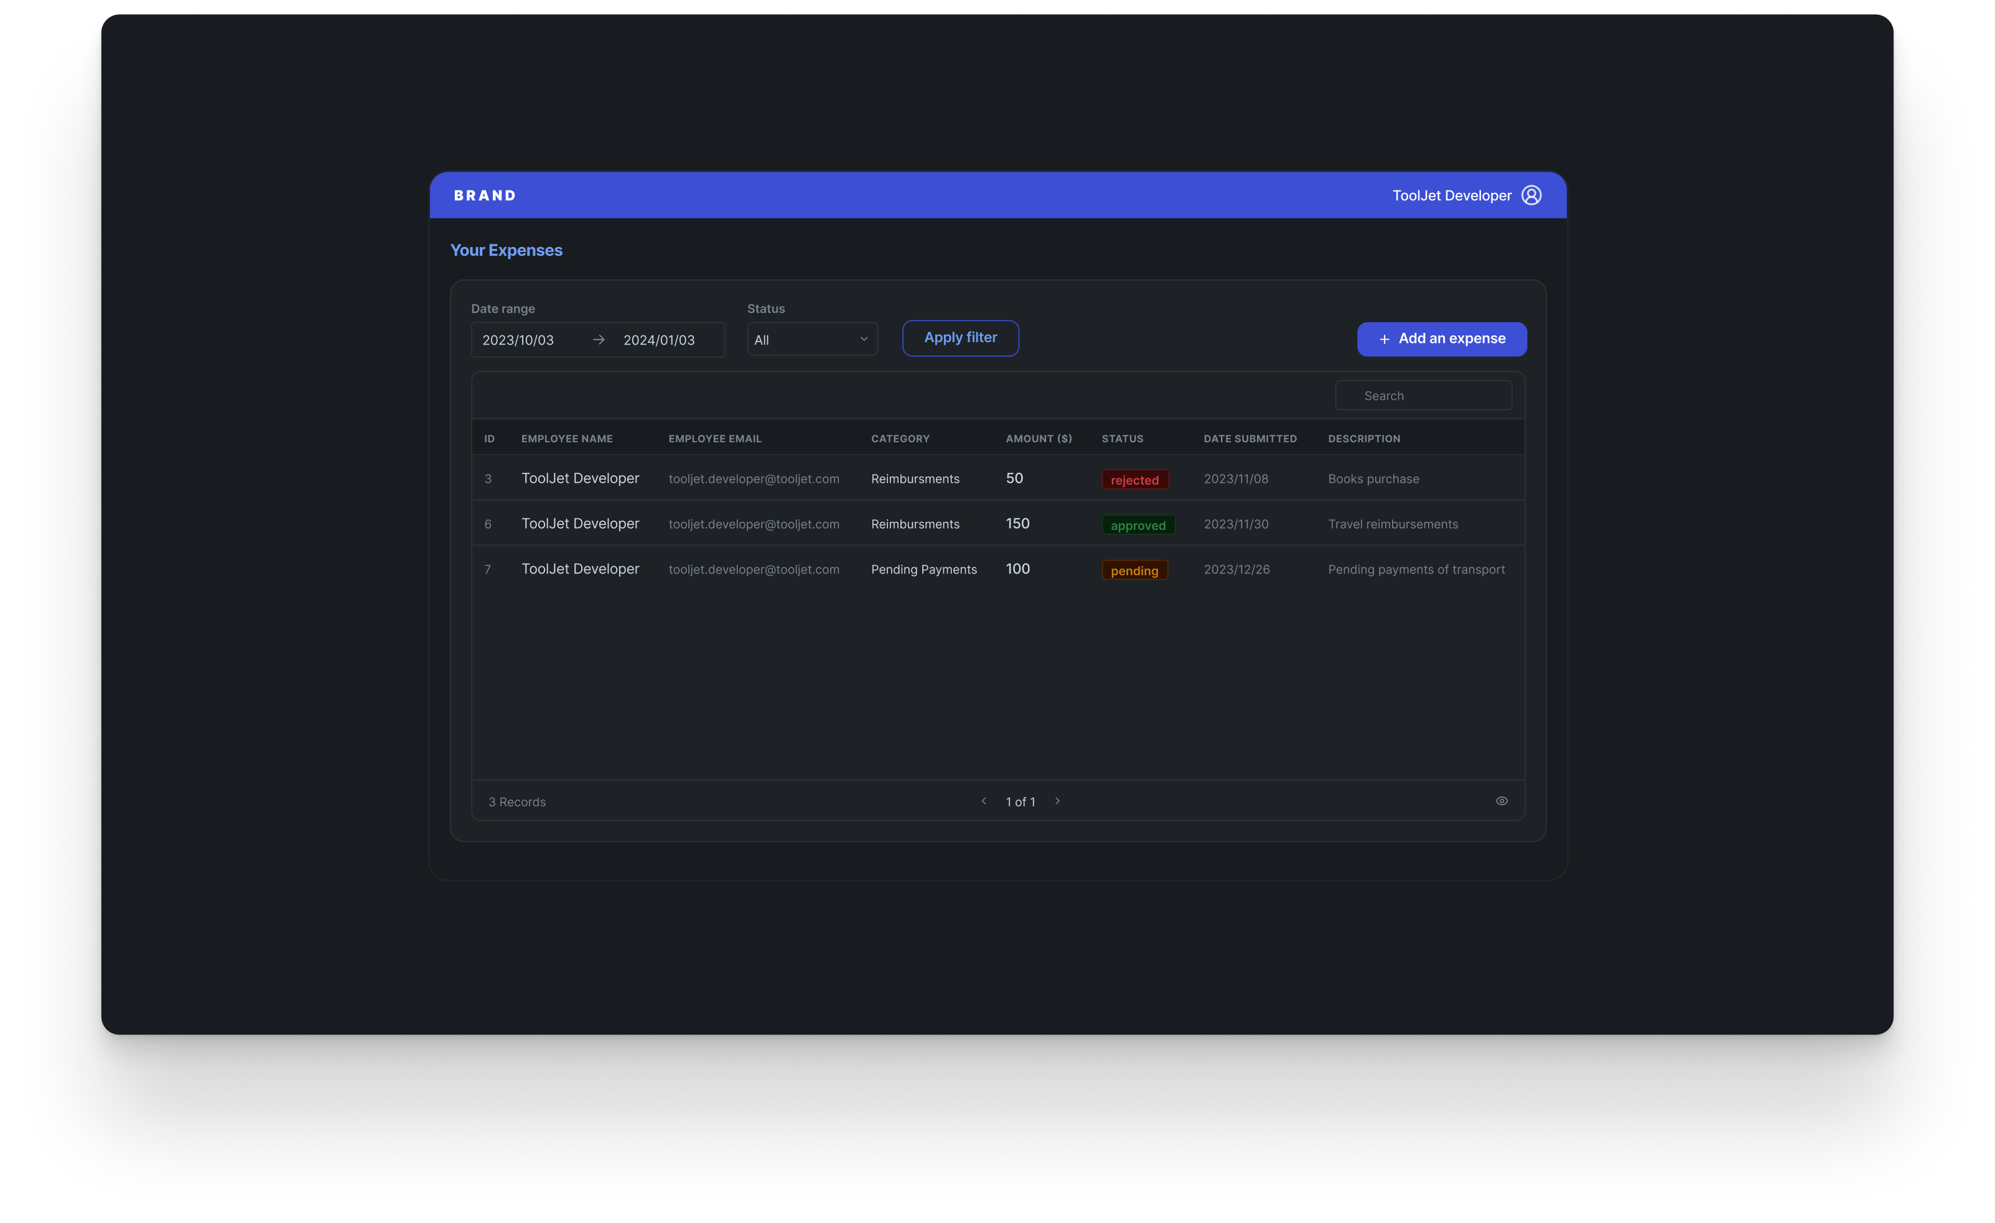The width and height of the screenshot is (1995, 1223).
Task: Click the amount 100 cell
Action: pos(1018,569)
